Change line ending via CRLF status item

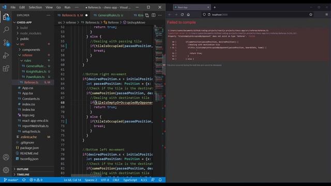116,180
